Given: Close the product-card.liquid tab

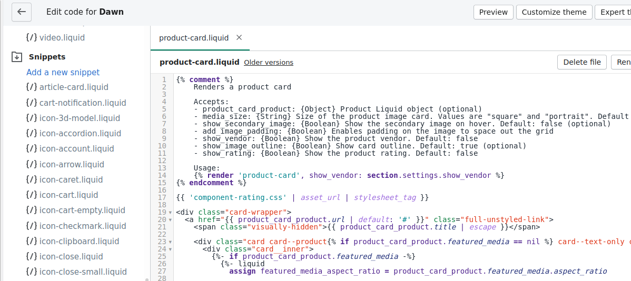Looking at the screenshot, I should tap(239, 37).
